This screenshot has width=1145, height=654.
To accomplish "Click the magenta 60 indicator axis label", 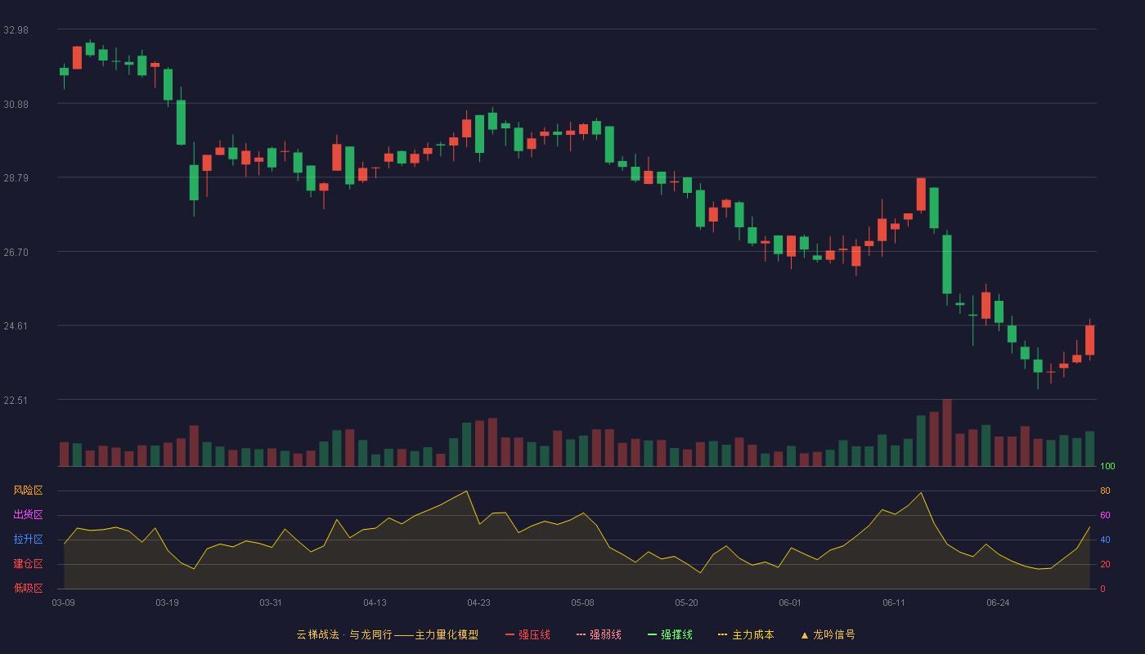I will (x=1105, y=515).
